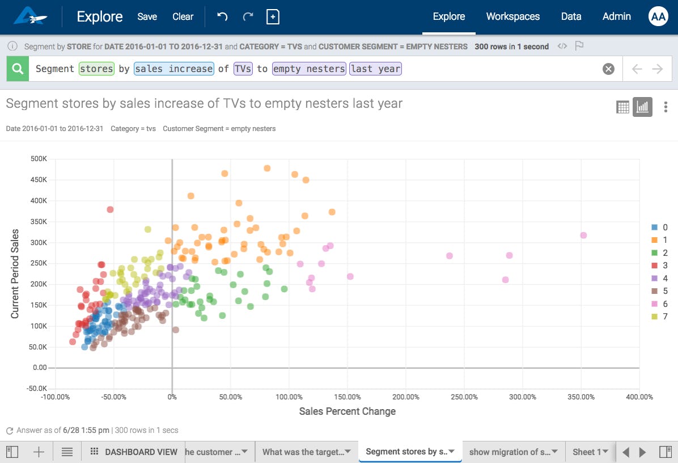
Task: Open dropdown on Sheet 1 tab
Action: point(605,451)
